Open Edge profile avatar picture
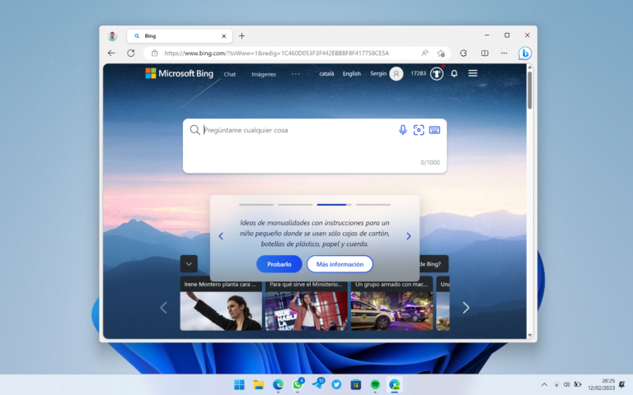Screen dimensions: 633x395 tap(112, 36)
